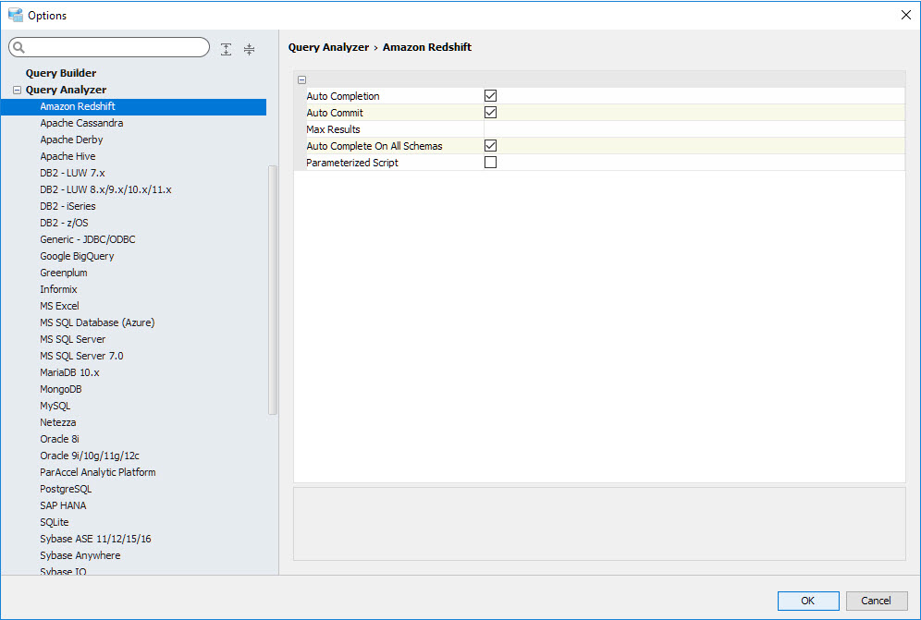Open PostgreSQL query analyzer options
The width and height of the screenshot is (921, 620).
pos(66,489)
